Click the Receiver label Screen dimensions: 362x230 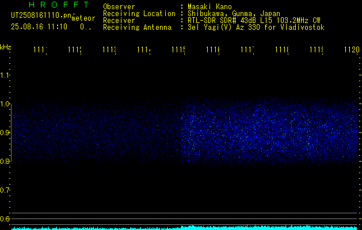[119, 21]
